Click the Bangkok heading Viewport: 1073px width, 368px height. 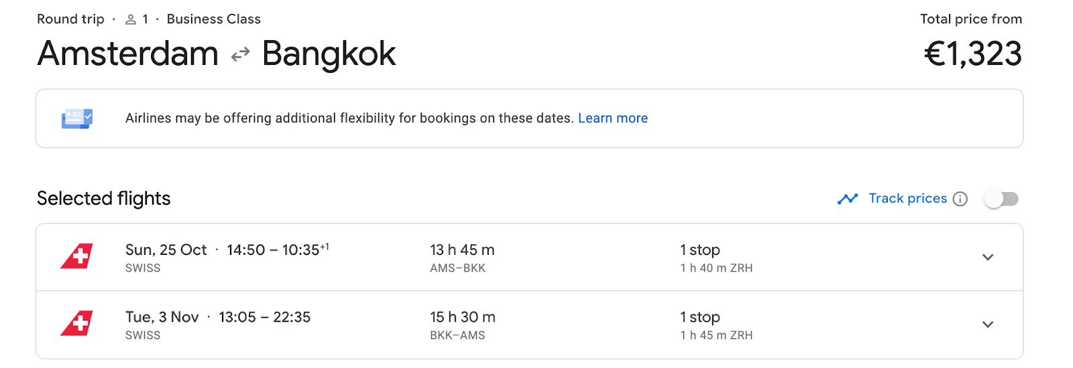[x=329, y=54]
